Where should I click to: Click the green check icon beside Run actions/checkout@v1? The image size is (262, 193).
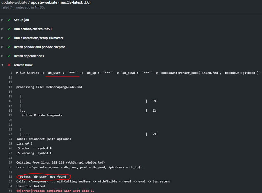(x=9, y=29)
